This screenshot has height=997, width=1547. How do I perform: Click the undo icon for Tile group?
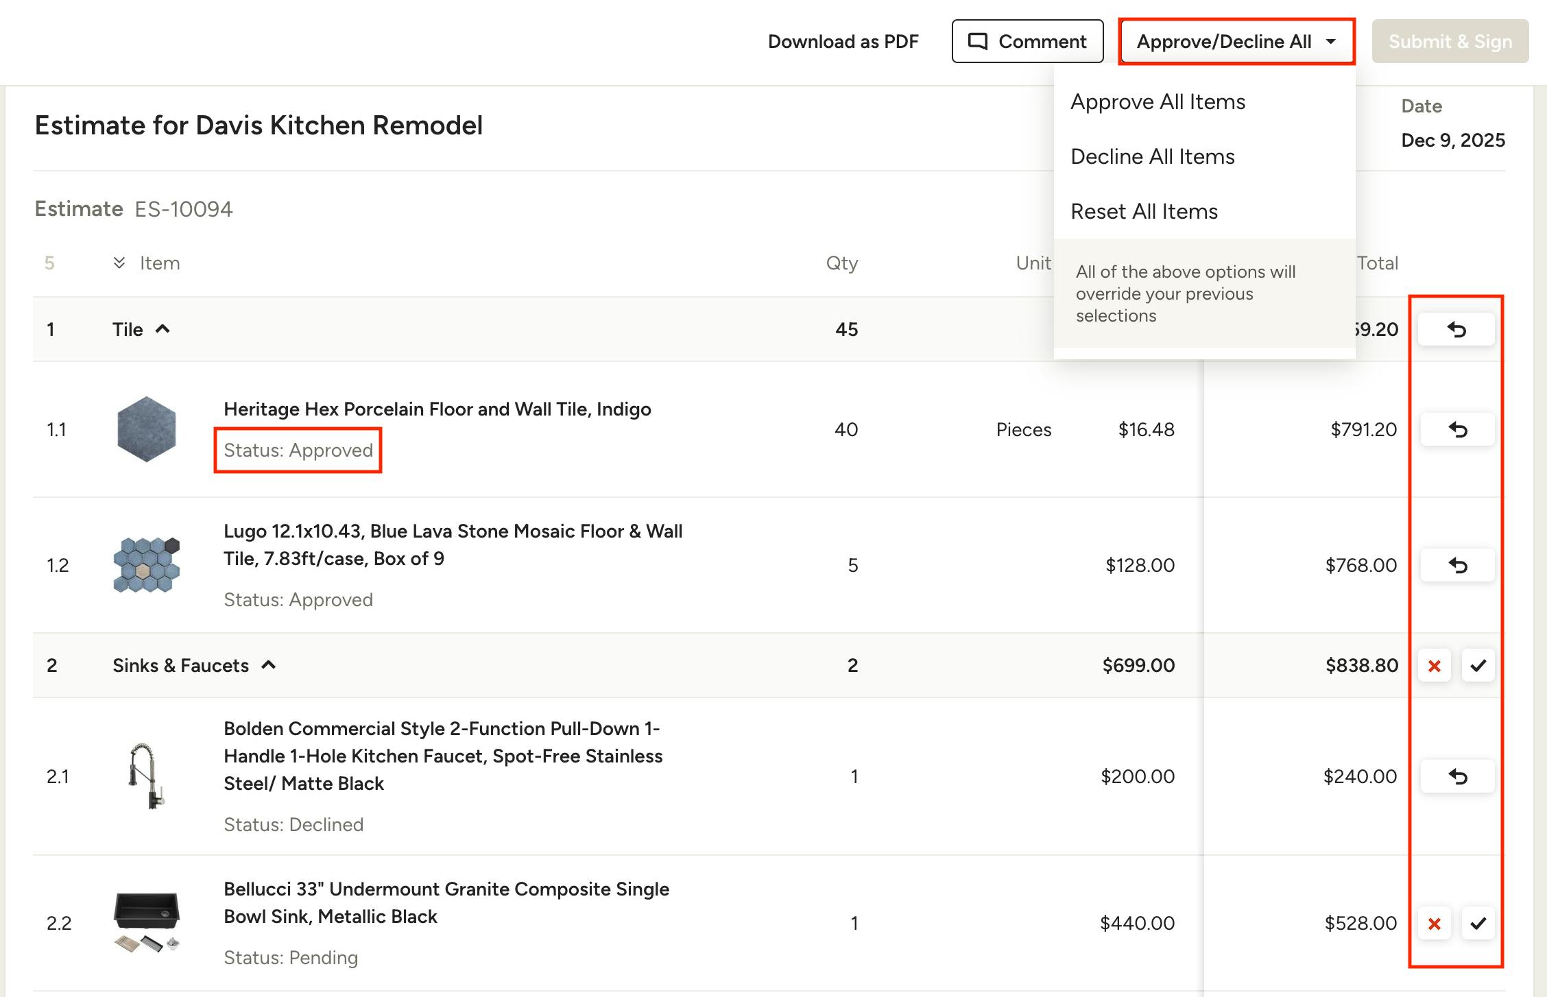pyautogui.click(x=1456, y=330)
